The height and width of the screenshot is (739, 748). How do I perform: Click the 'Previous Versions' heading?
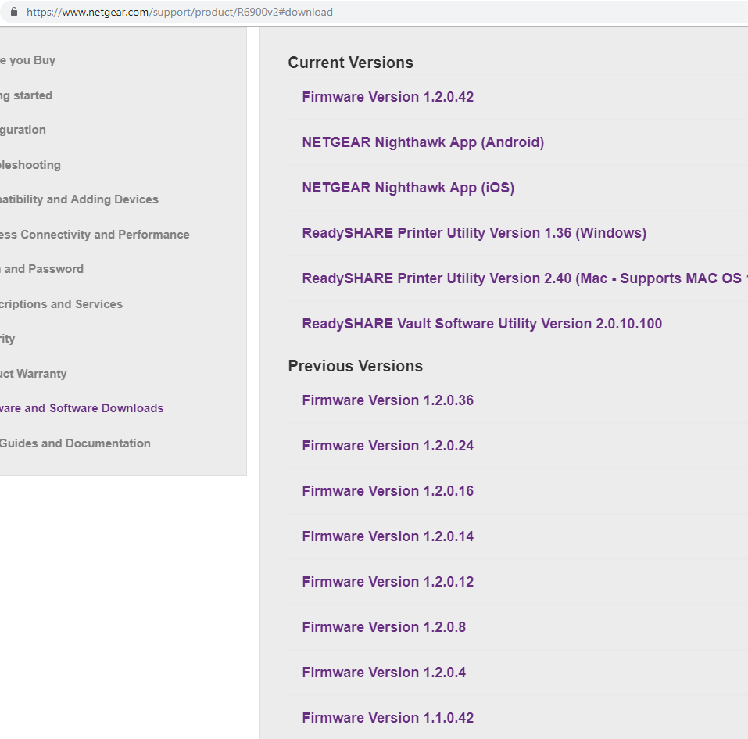click(356, 366)
